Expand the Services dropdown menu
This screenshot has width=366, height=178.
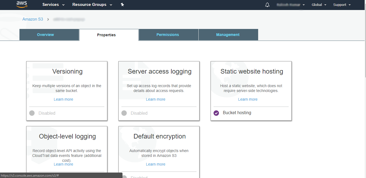[54, 5]
